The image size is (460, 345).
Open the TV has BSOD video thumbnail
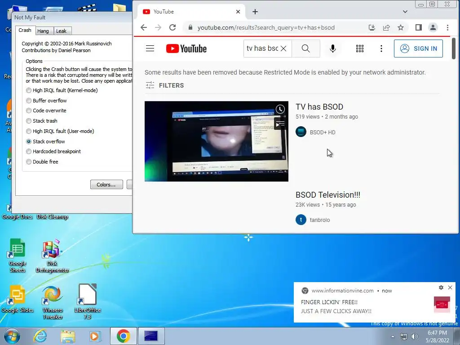pyautogui.click(x=217, y=141)
